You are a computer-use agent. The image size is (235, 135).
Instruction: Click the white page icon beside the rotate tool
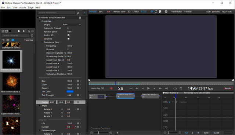(x=160, y=11)
